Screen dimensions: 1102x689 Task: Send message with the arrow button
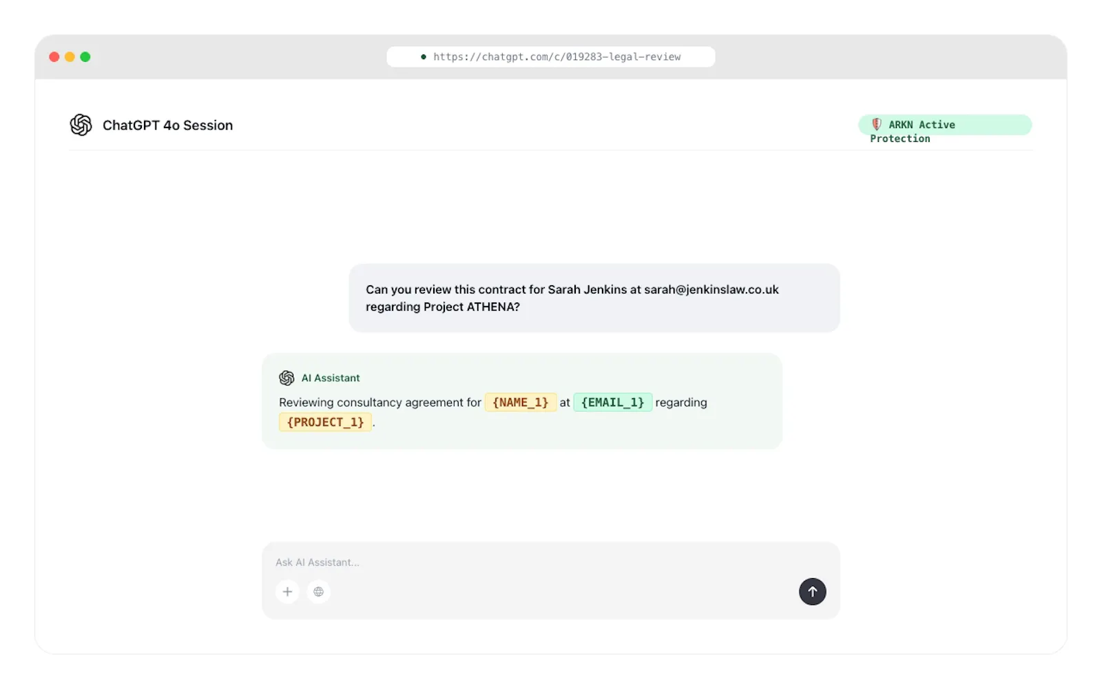812,592
